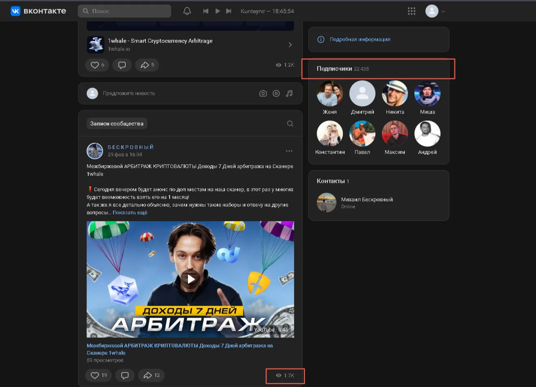Click the Предложите новость field
536x387 pixels.
(x=129, y=93)
